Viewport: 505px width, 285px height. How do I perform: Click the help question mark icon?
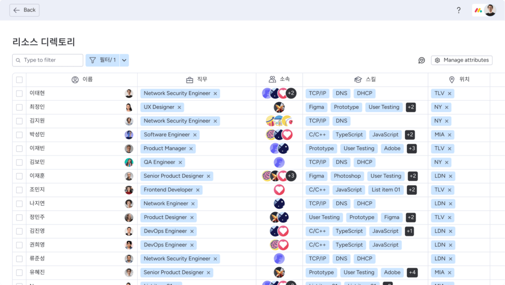pyautogui.click(x=459, y=10)
